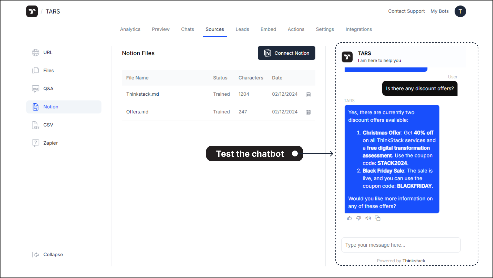Click the File Name column header

[137, 78]
